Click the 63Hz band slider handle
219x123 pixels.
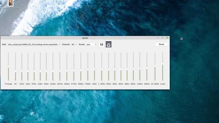[x=40, y=71]
